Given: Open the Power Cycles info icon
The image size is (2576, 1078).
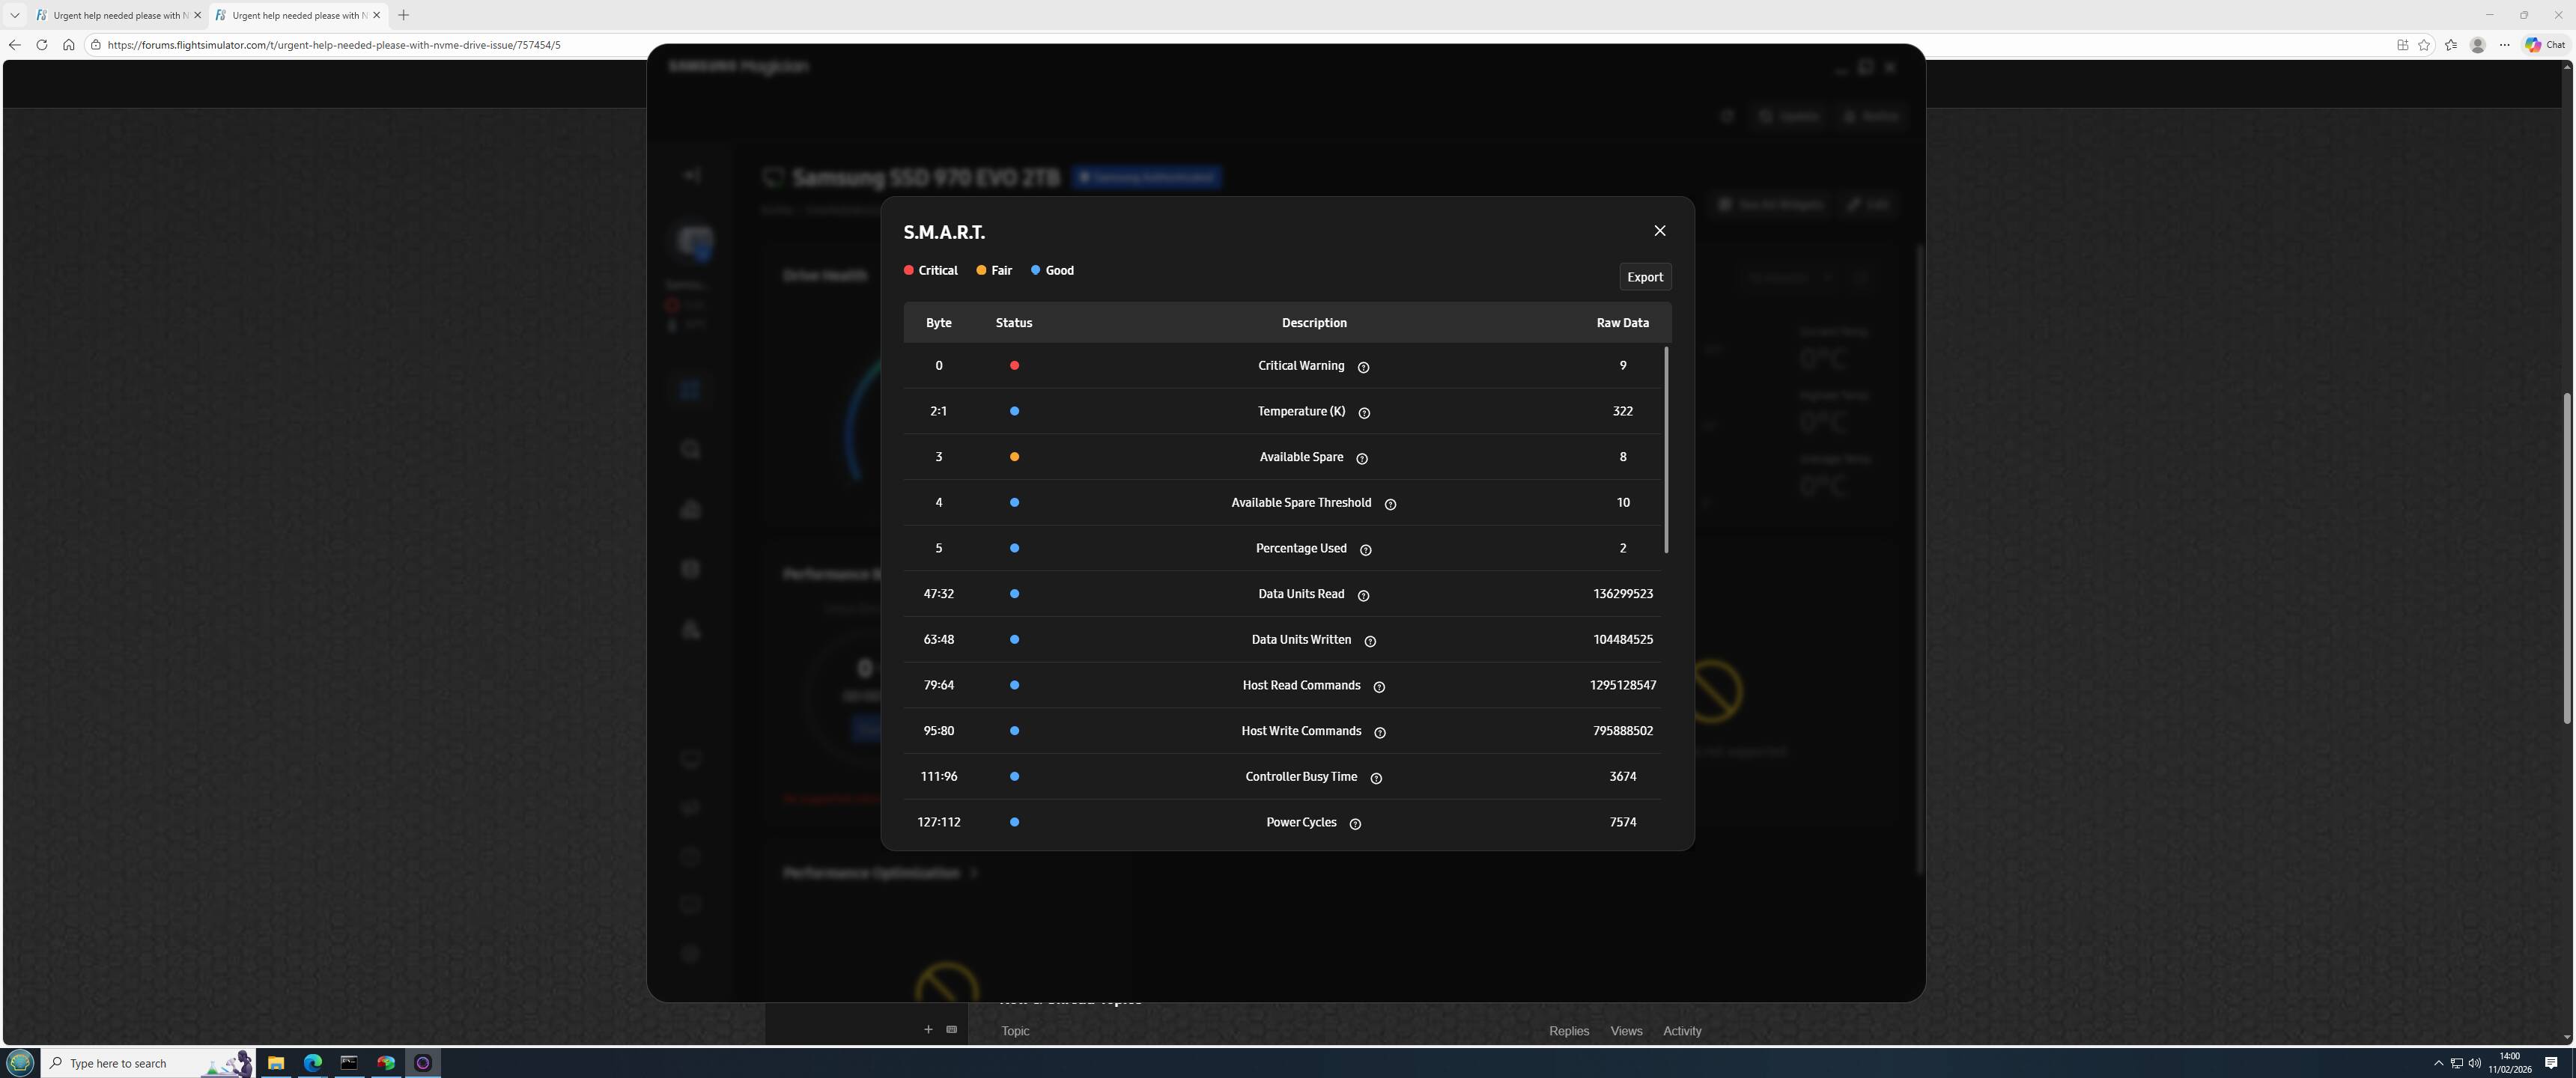Looking at the screenshot, I should coord(1355,824).
